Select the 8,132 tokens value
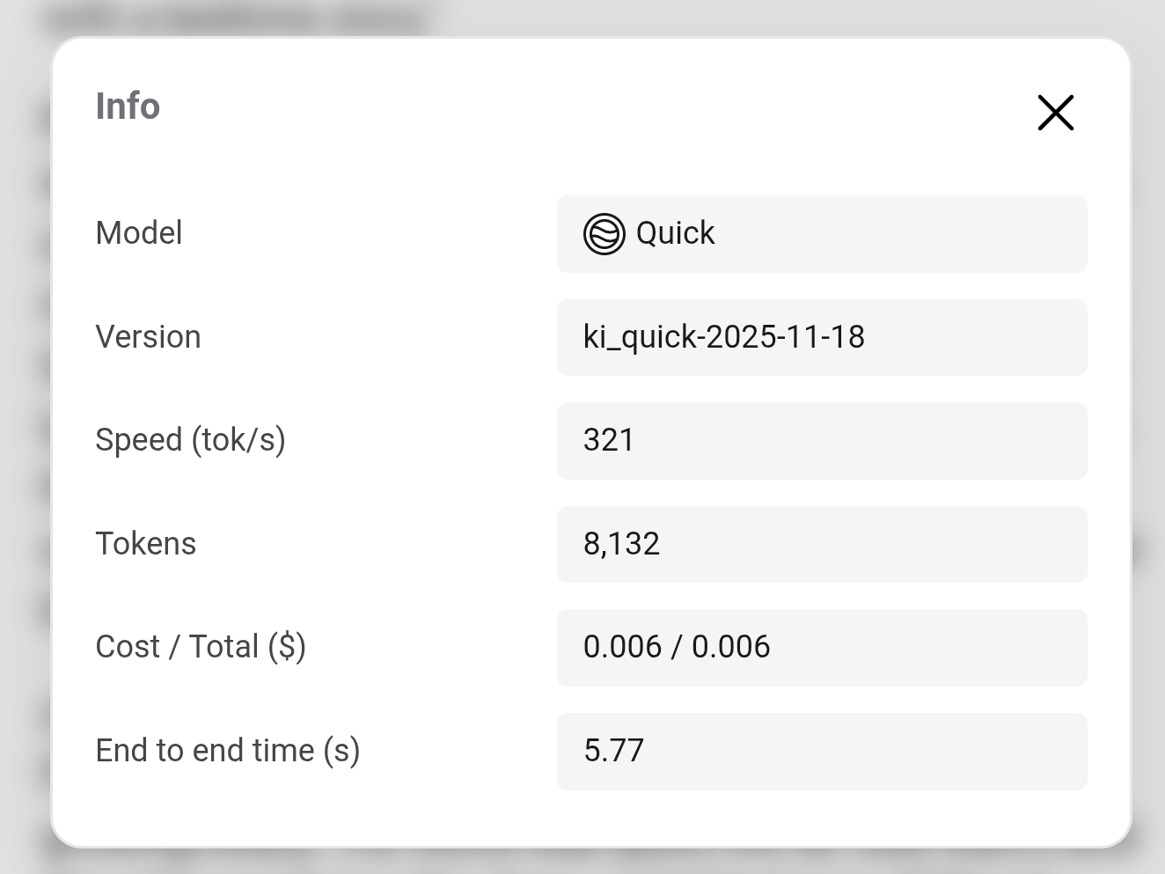This screenshot has width=1165, height=874. pyautogui.click(x=621, y=544)
